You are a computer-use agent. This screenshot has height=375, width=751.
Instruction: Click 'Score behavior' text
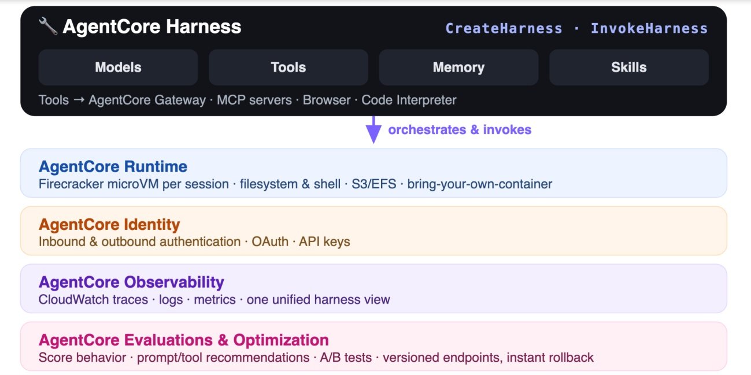[x=82, y=357]
